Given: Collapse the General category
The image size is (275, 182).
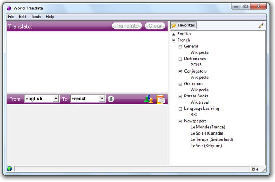Looking at the screenshot, I should pyautogui.click(x=180, y=47).
